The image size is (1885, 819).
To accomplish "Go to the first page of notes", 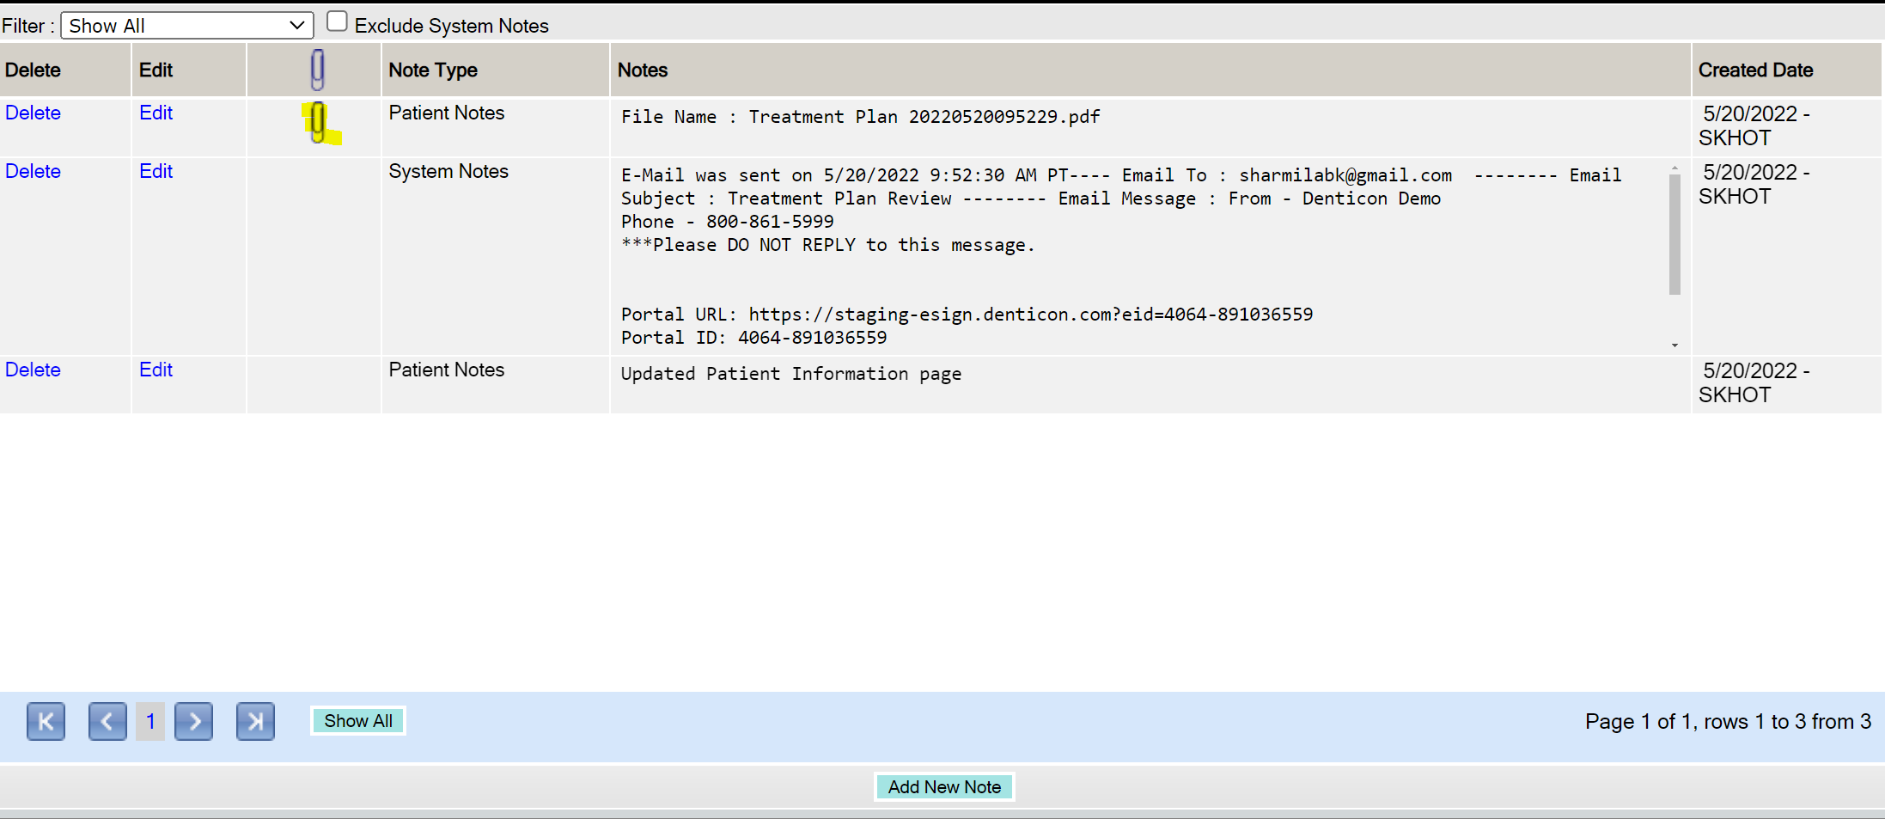I will click(46, 721).
